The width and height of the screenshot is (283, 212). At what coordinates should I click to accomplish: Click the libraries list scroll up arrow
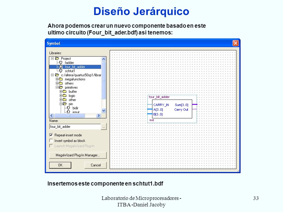point(103,59)
